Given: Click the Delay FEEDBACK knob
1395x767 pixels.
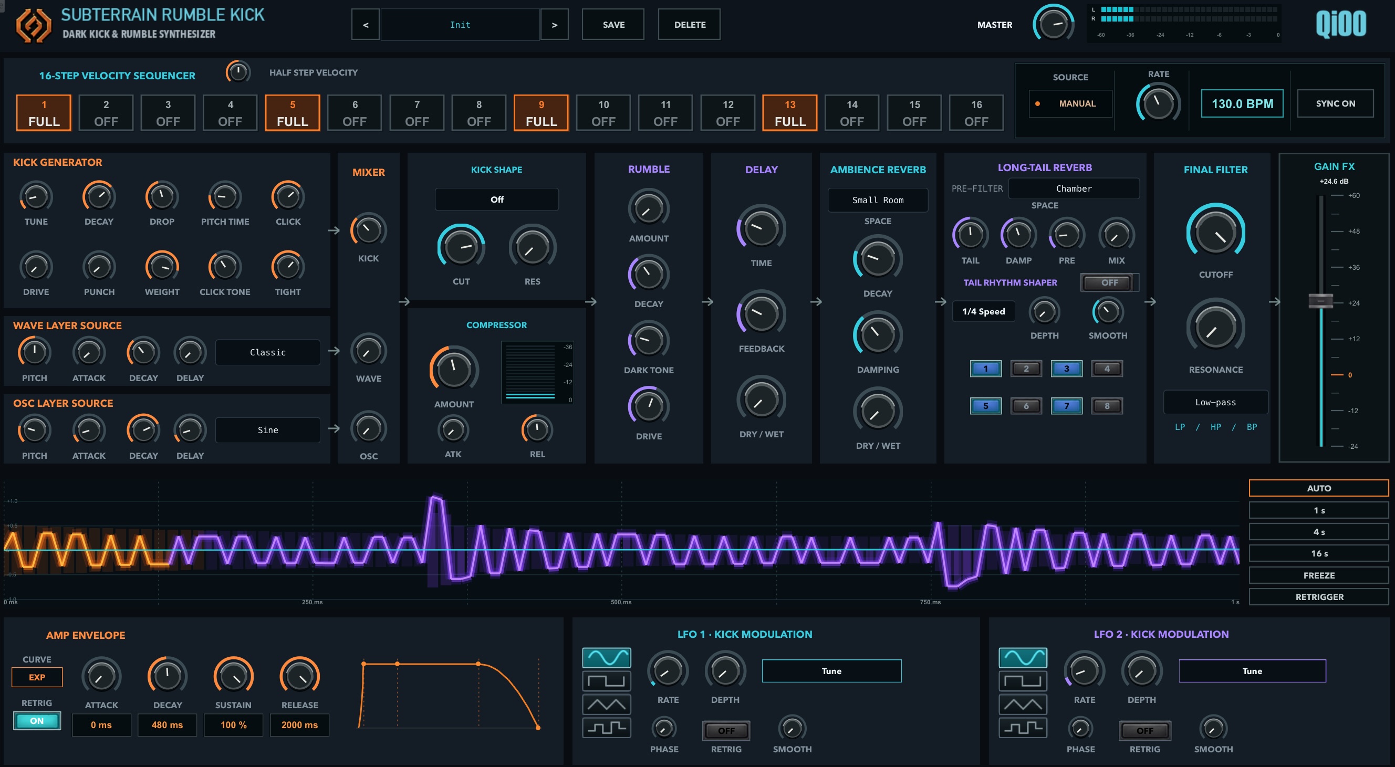Looking at the screenshot, I should [761, 314].
